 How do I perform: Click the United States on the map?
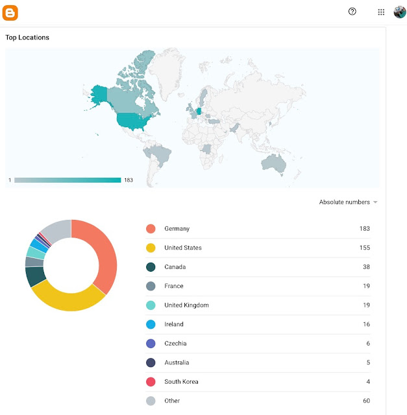pyautogui.click(x=134, y=121)
